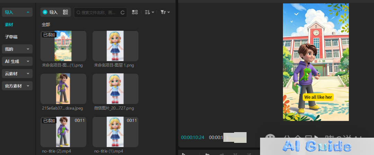Click the 导入 import button with plus icon
This screenshot has width=374, height=155.
(50, 12)
